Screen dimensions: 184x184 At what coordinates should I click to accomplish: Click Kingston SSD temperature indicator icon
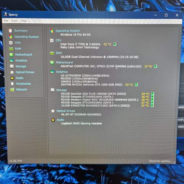(152, 105)
